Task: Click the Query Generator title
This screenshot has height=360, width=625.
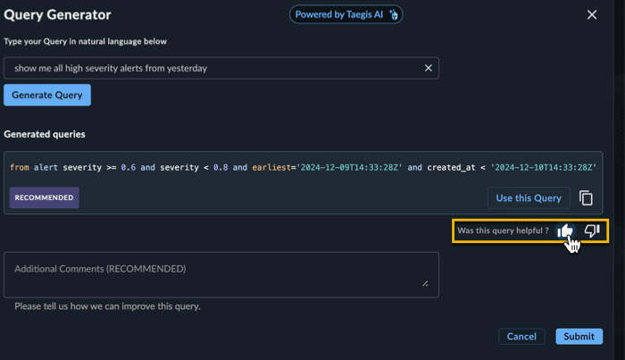Action: click(57, 15)
